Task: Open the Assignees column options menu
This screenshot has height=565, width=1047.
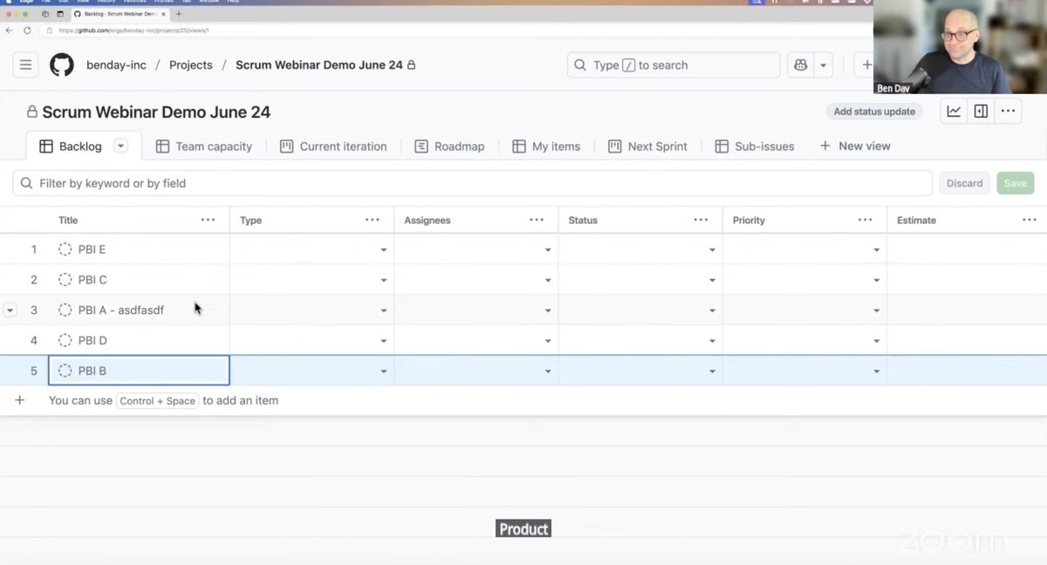Action: (x=537, y=220)
